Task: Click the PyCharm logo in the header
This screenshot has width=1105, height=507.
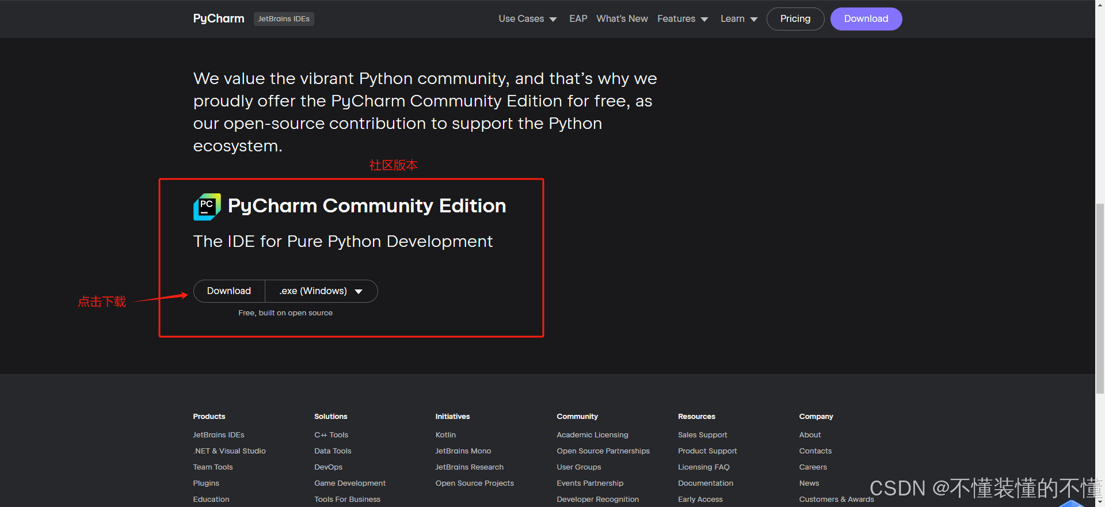Action: (219, 19)
